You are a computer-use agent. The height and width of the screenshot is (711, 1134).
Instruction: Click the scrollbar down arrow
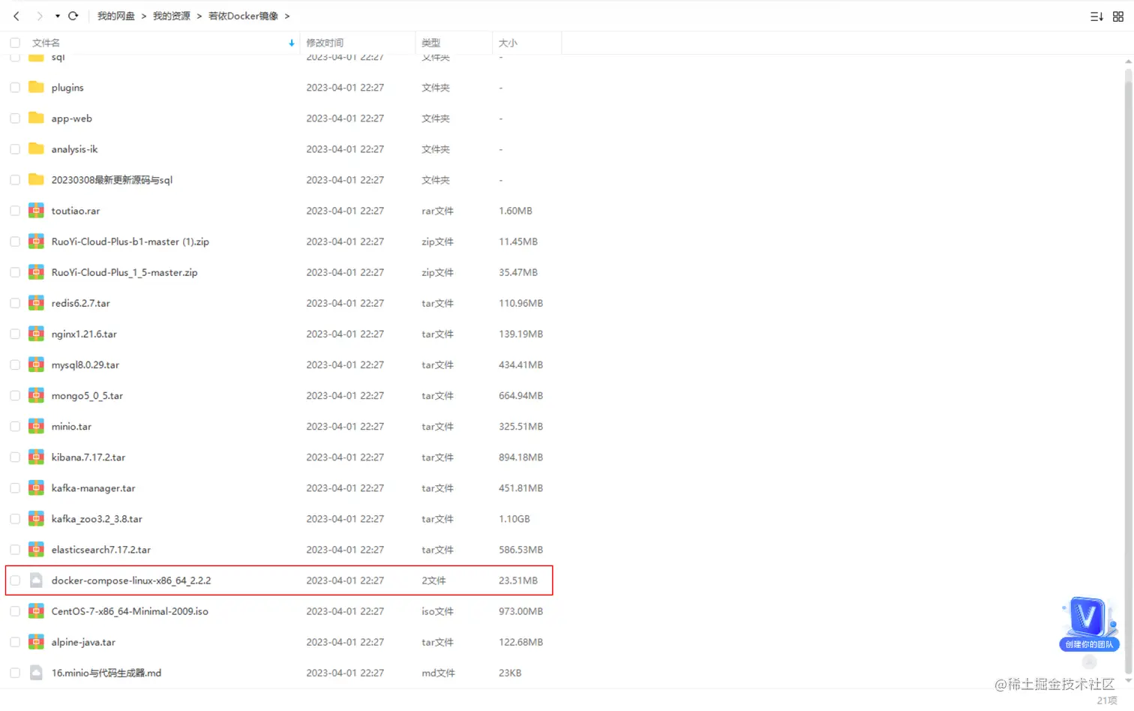(1128, 681)
